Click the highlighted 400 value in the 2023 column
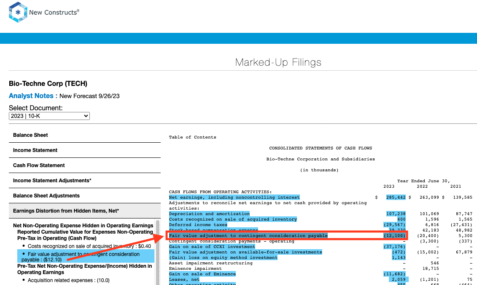The image size is (477, 285). [x=401, y=219]
